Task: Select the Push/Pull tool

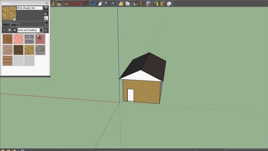Action: [x=67, y=3]
